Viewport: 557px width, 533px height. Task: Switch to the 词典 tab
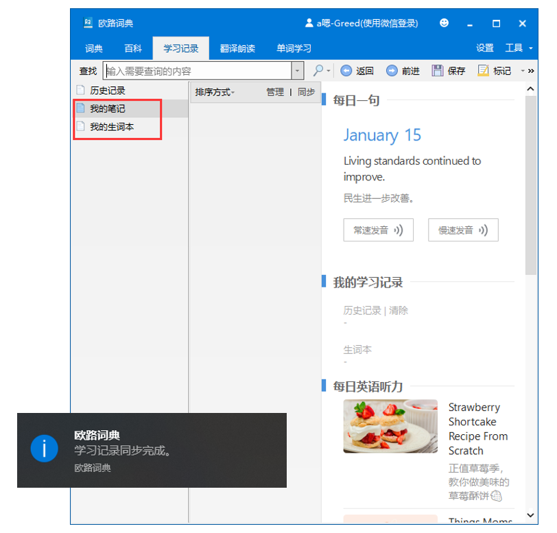(94, 48)
